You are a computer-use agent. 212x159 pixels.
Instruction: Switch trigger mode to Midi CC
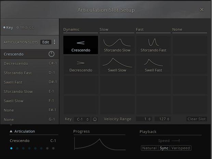[x=26, y=27]
